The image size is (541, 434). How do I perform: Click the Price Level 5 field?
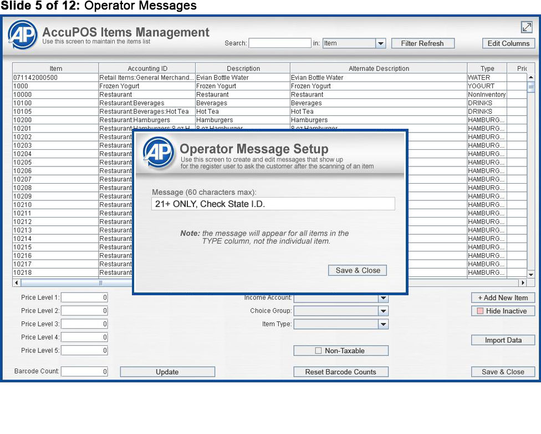point(84,350)
